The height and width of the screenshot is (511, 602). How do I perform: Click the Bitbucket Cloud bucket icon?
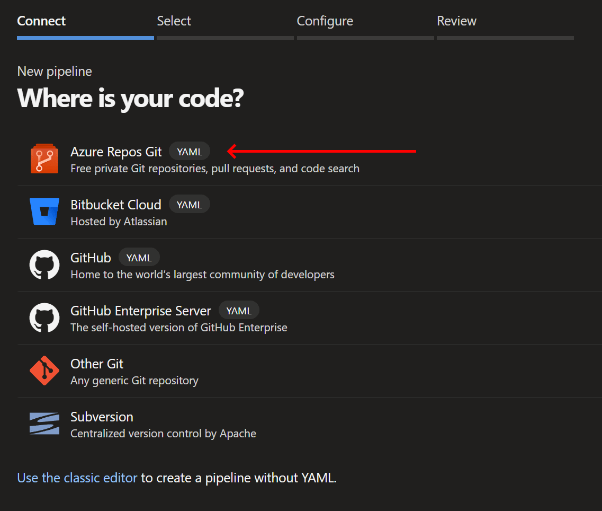pyautogui.click(x=44, y=212)
